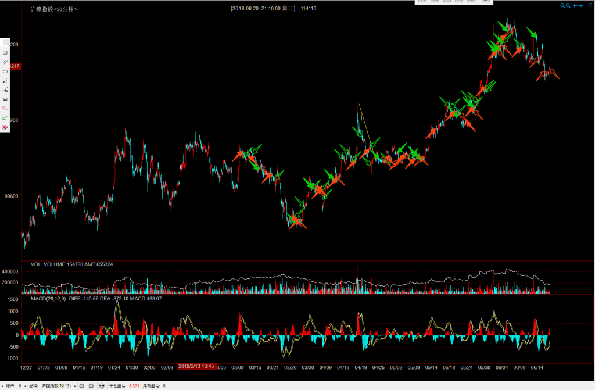This screenshot has width=595, height=390.
Task: Click the 沪镍指数<30分钟> chart title
Action: pyautogui.click(x=53, y=9)
